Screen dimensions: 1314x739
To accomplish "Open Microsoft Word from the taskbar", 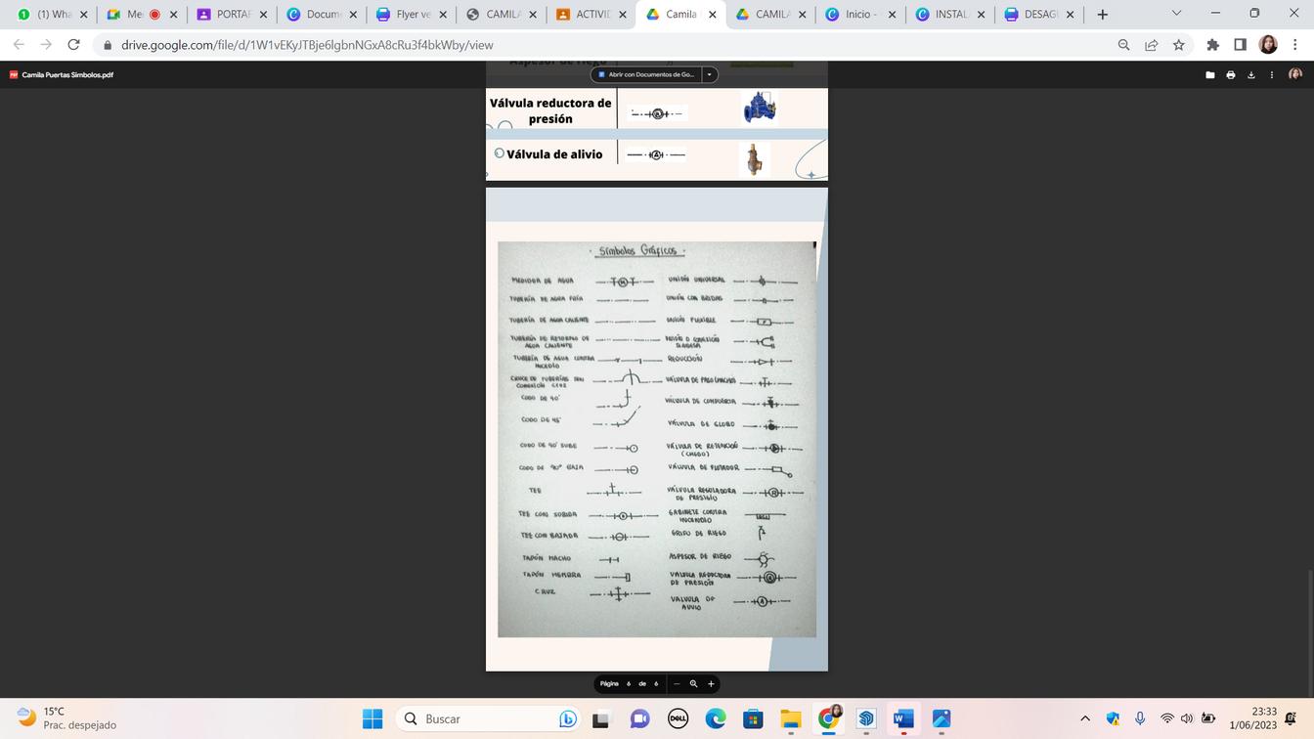I will coord(903,719).
